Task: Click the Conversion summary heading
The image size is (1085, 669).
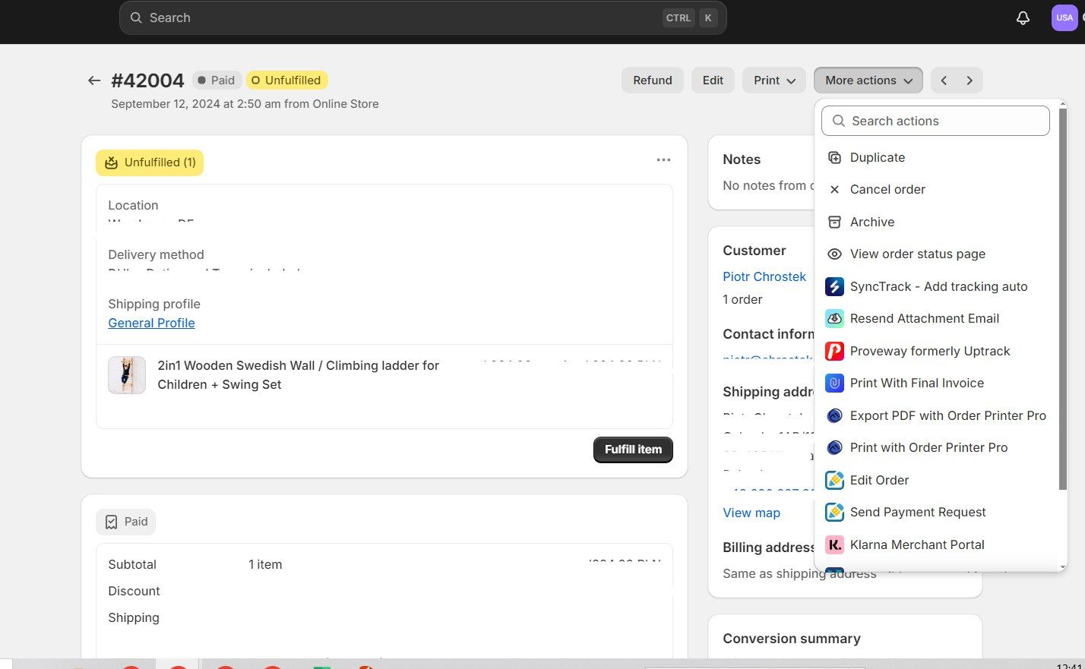Action: pyautogui.click(x=792, y=639)
